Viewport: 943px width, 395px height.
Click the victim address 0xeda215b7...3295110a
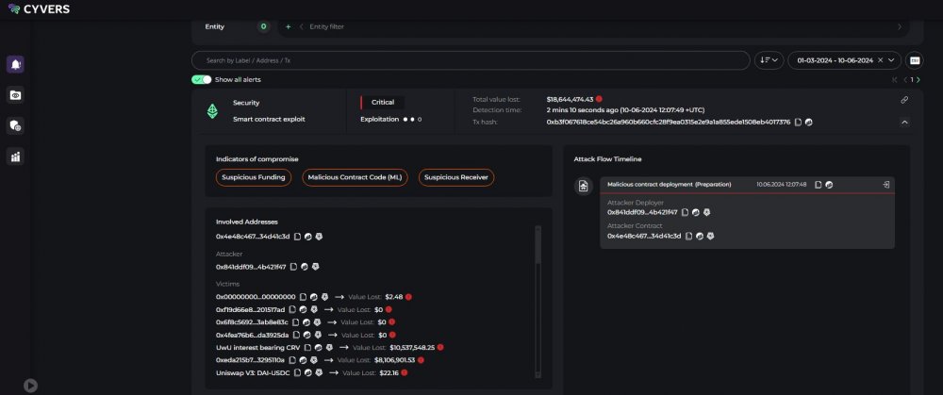click(x=250, y=360)
